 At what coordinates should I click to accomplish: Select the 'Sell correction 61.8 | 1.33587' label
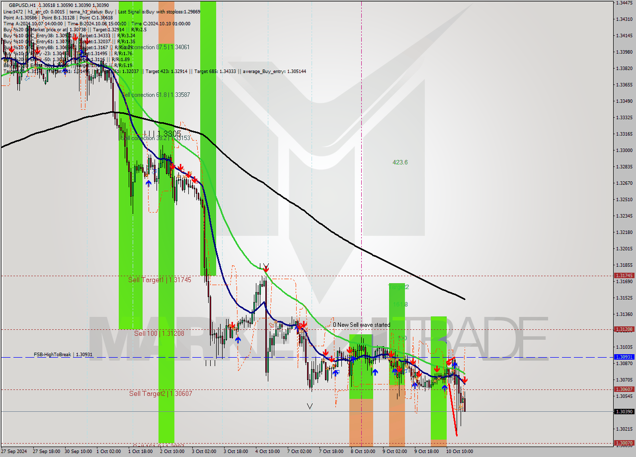click(x=156, y=94)
